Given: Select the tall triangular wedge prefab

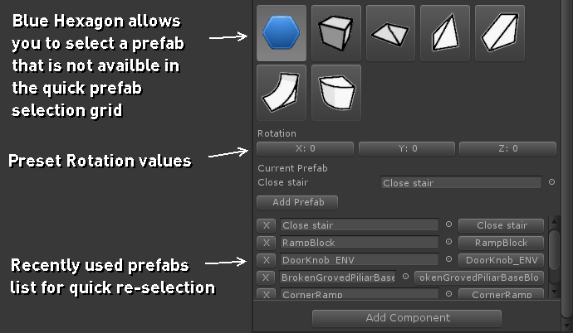Looking at the screenshot, I should pyautogui.click(x=445, y=33).
